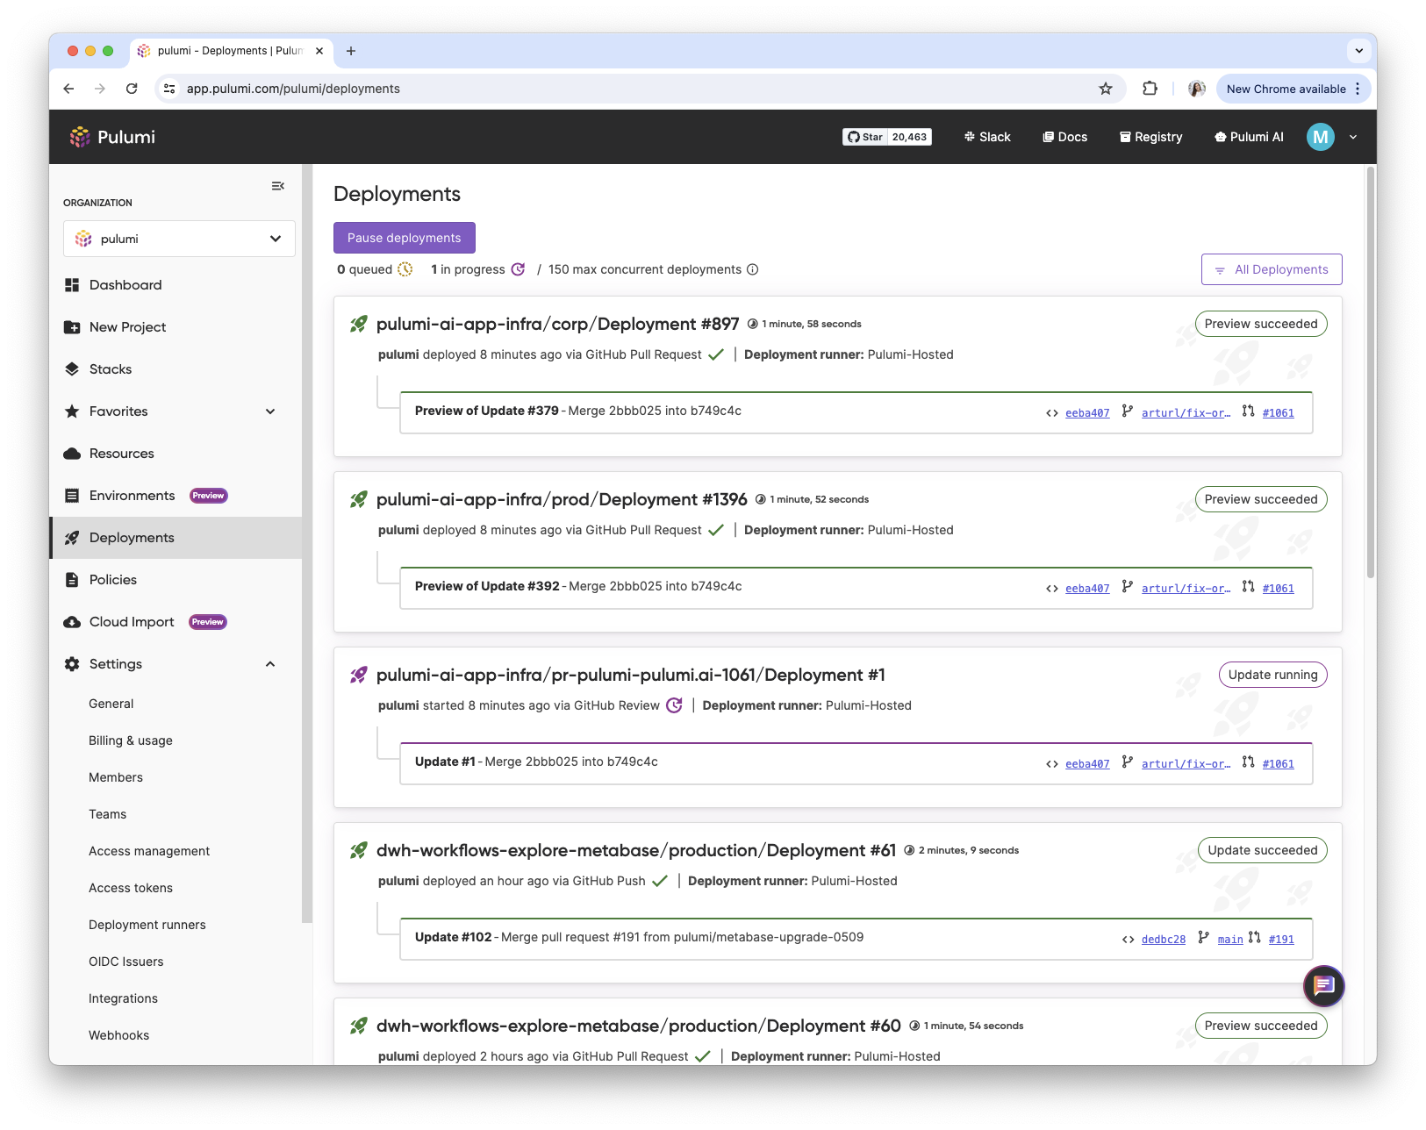Open Integrations settings
This screenshot has height=1130, width=1426.
coord(124,998)
